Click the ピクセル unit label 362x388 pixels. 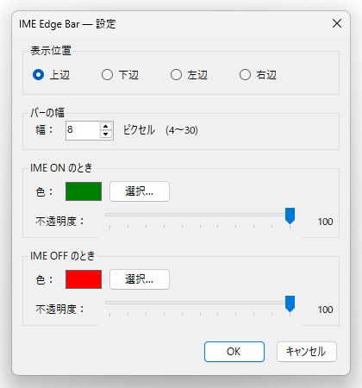140,130
